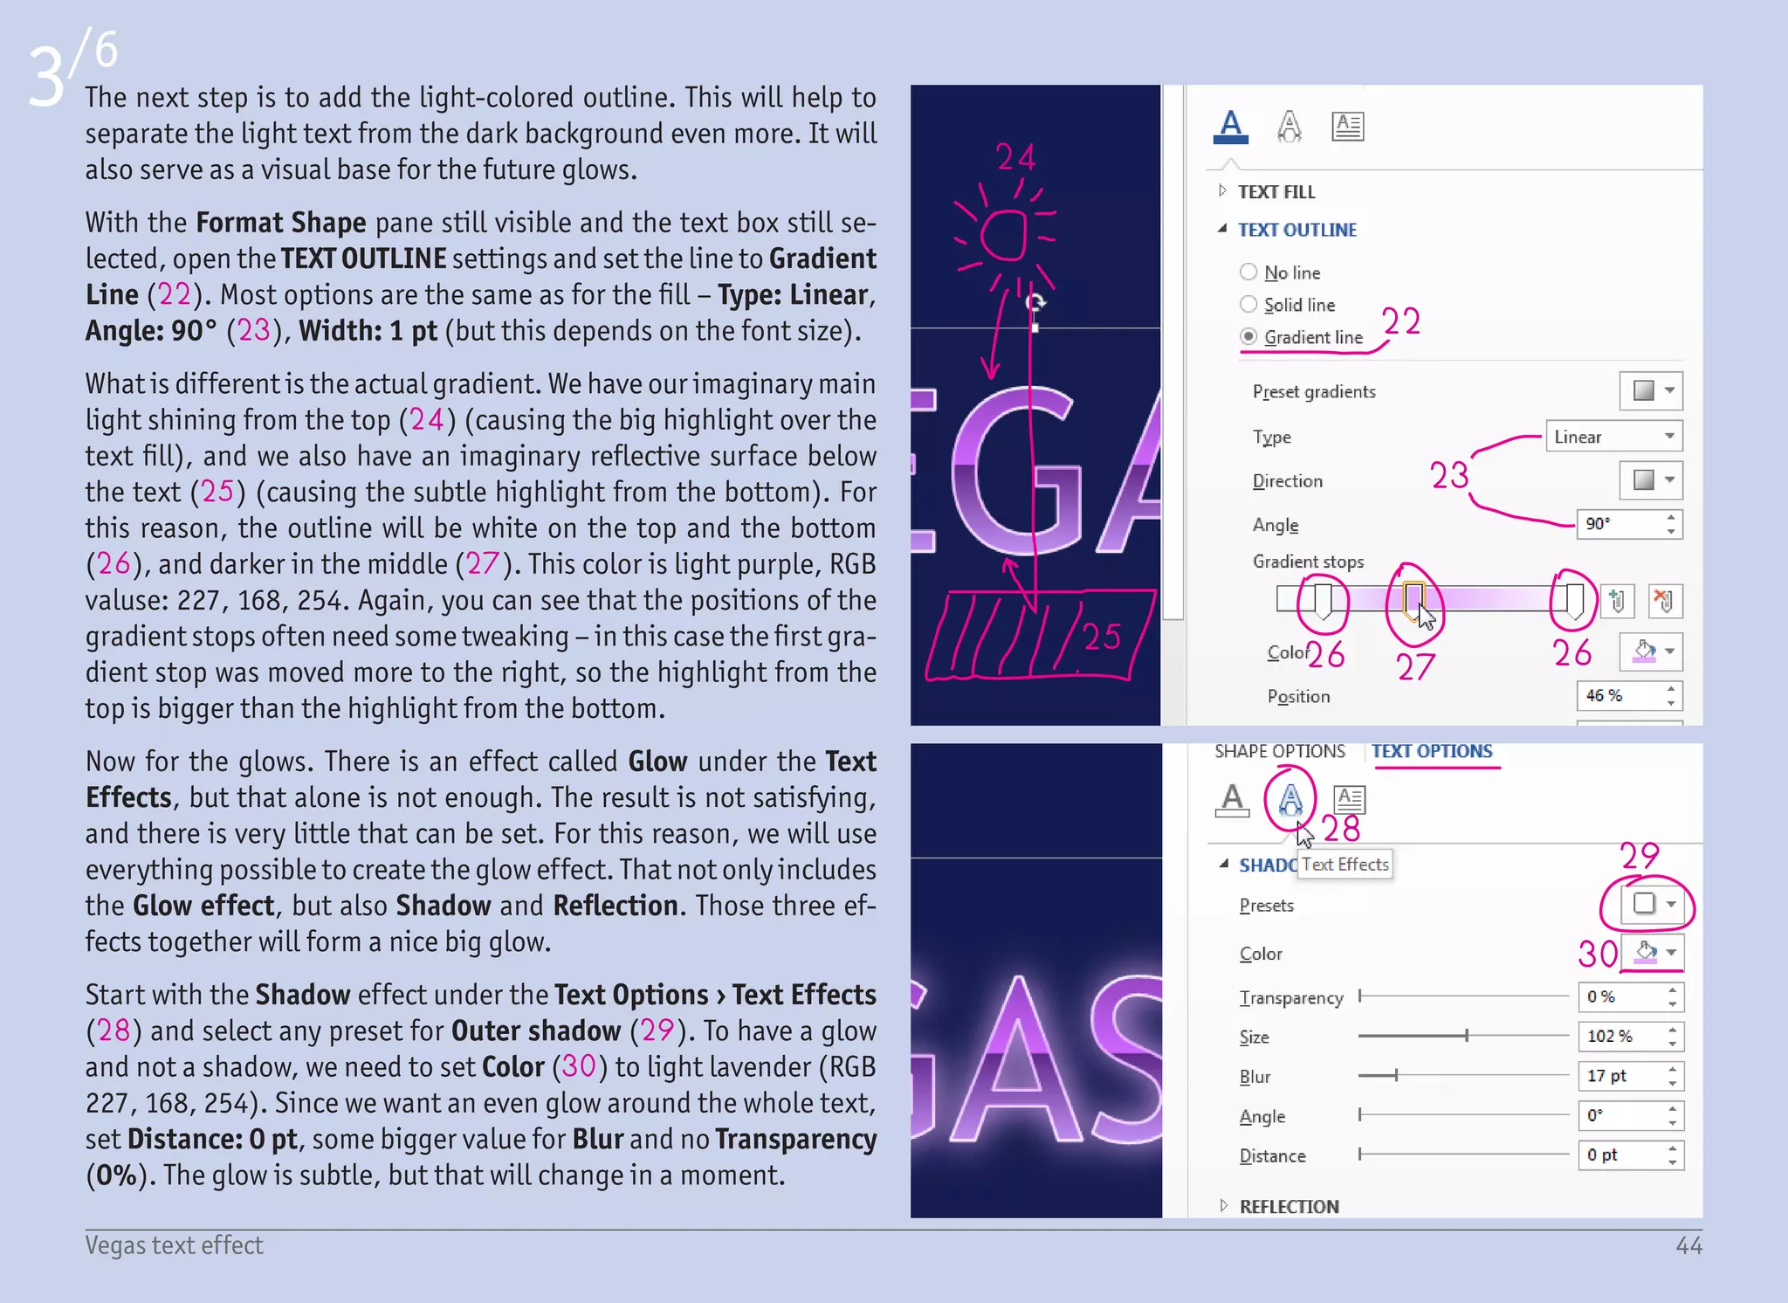Viewport: 1788px width, 1303px height.
Task: Open gradient Direction dropdown
Action: coord(1651,479)
